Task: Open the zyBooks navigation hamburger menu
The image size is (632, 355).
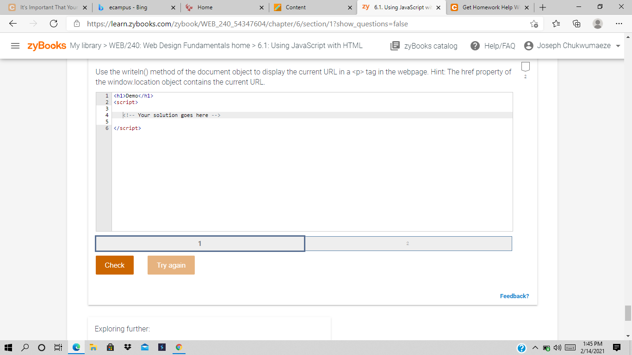Action: [16, 45]
